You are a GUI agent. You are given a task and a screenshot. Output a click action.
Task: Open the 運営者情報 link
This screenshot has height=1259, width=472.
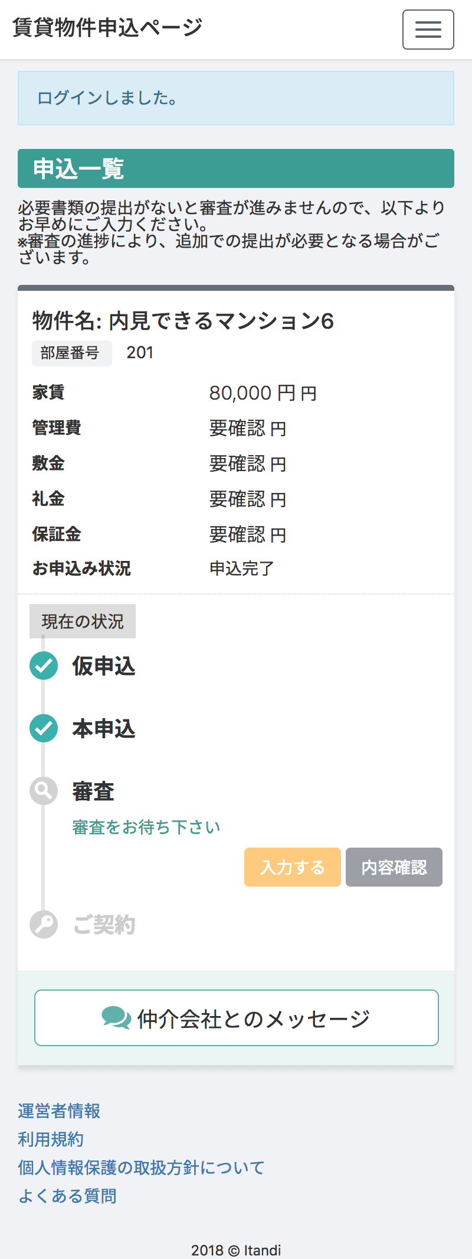click(59, 1111)
